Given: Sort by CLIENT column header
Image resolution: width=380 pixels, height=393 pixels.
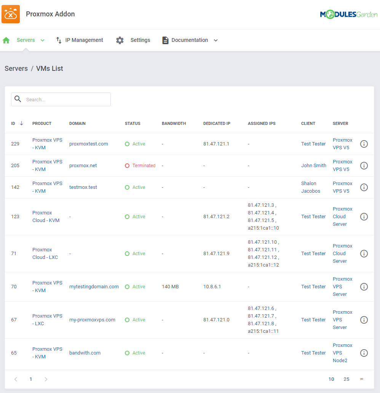Looking at the screenshot, I should (x=308, y=123).
